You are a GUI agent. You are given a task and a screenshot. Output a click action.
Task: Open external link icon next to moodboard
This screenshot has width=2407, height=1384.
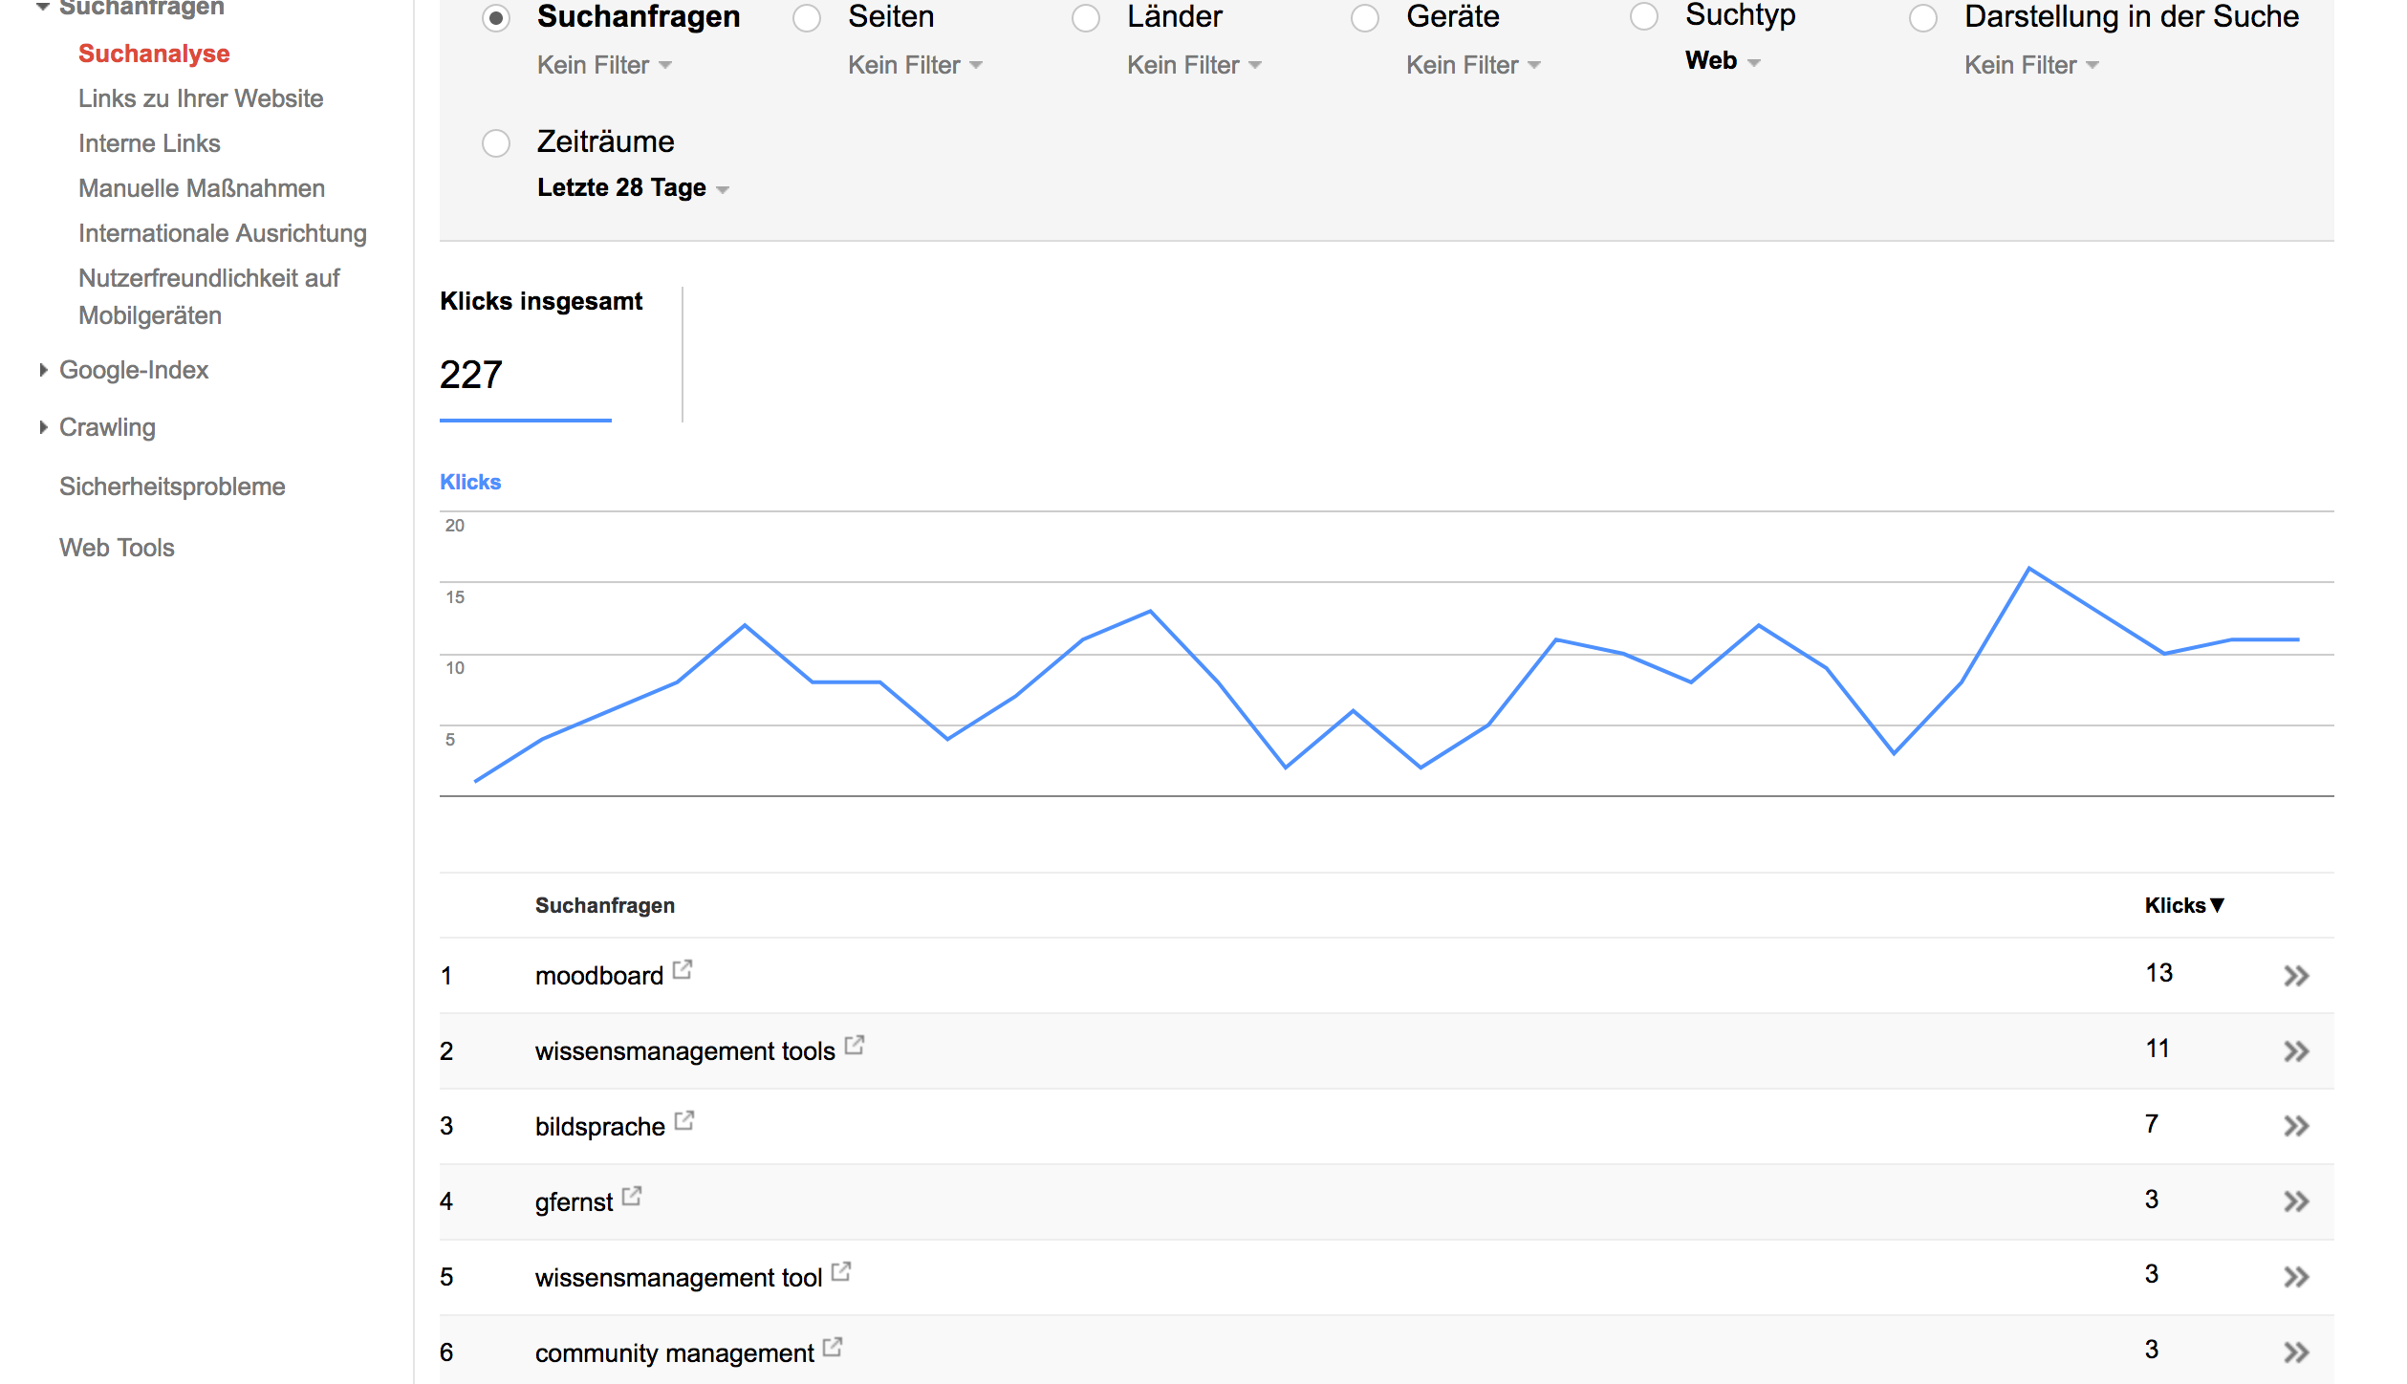coord(683,970)
